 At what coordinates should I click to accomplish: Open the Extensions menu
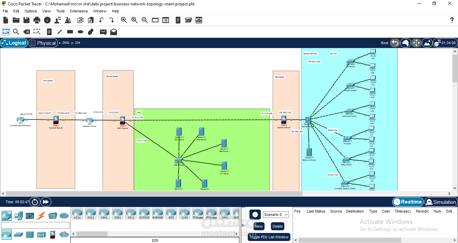[x=79, y=11]
